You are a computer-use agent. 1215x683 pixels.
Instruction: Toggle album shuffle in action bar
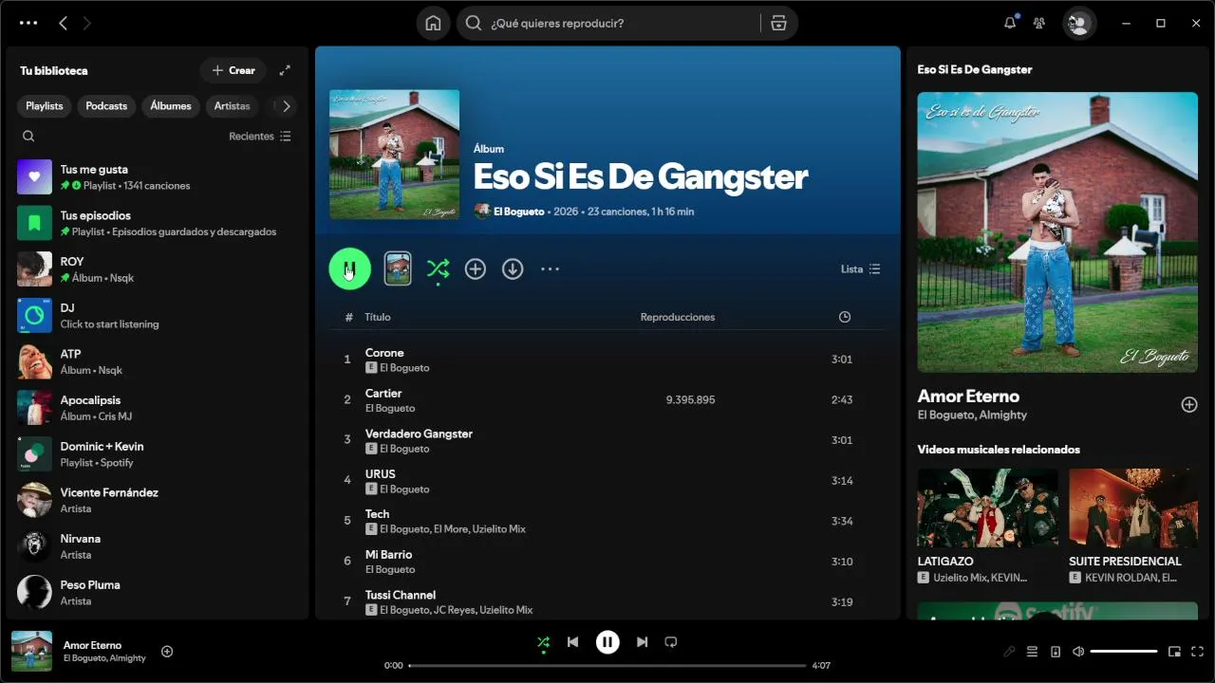[438, 269]
